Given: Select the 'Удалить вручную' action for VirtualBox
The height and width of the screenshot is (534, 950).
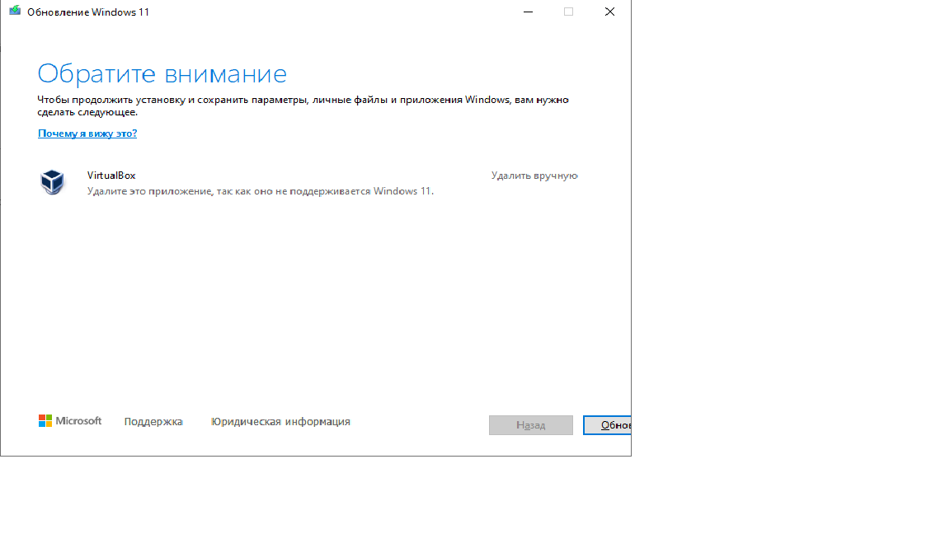Looking at the screenshot, I should point(534,176).
